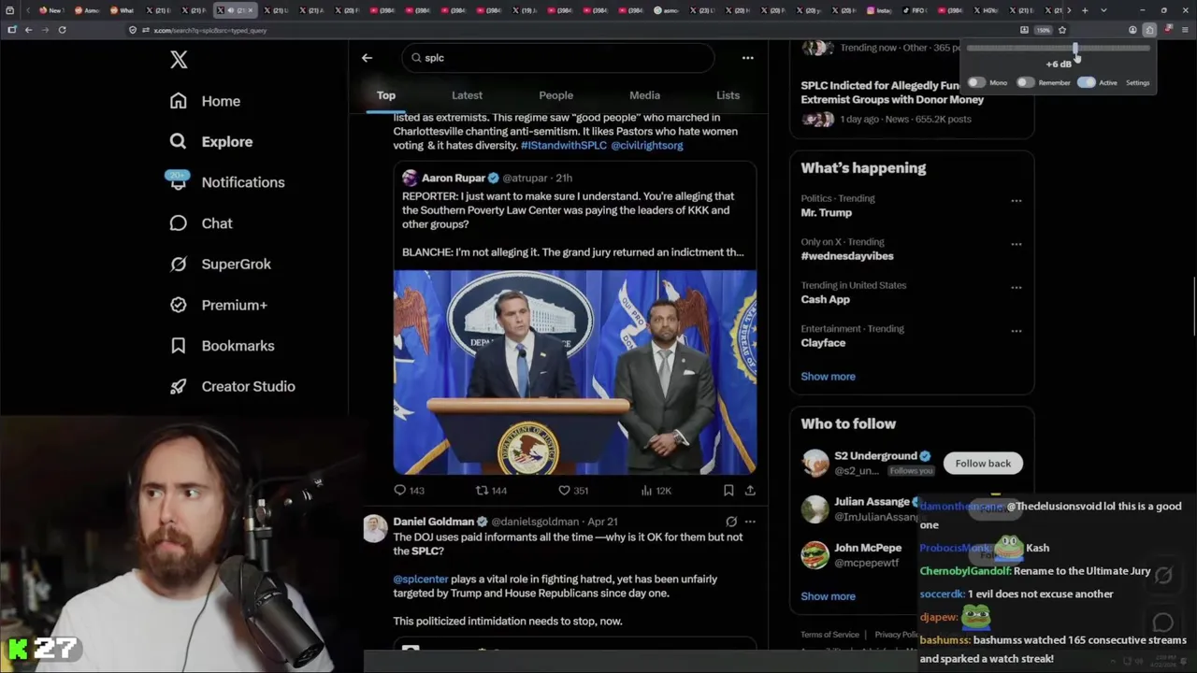This screenshot has width=1197, height=673.
Task: Open the @civilrightsorg mention link
Action: coord(647,146)
